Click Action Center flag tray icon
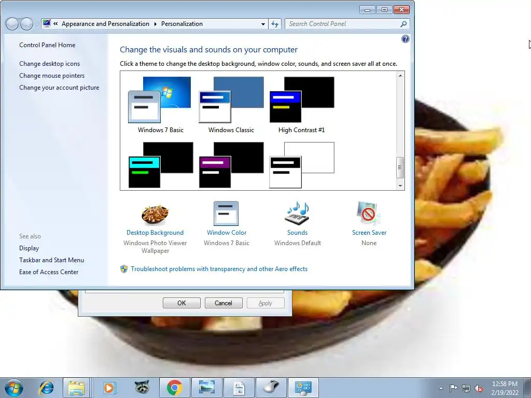 (x=453, y=388)
